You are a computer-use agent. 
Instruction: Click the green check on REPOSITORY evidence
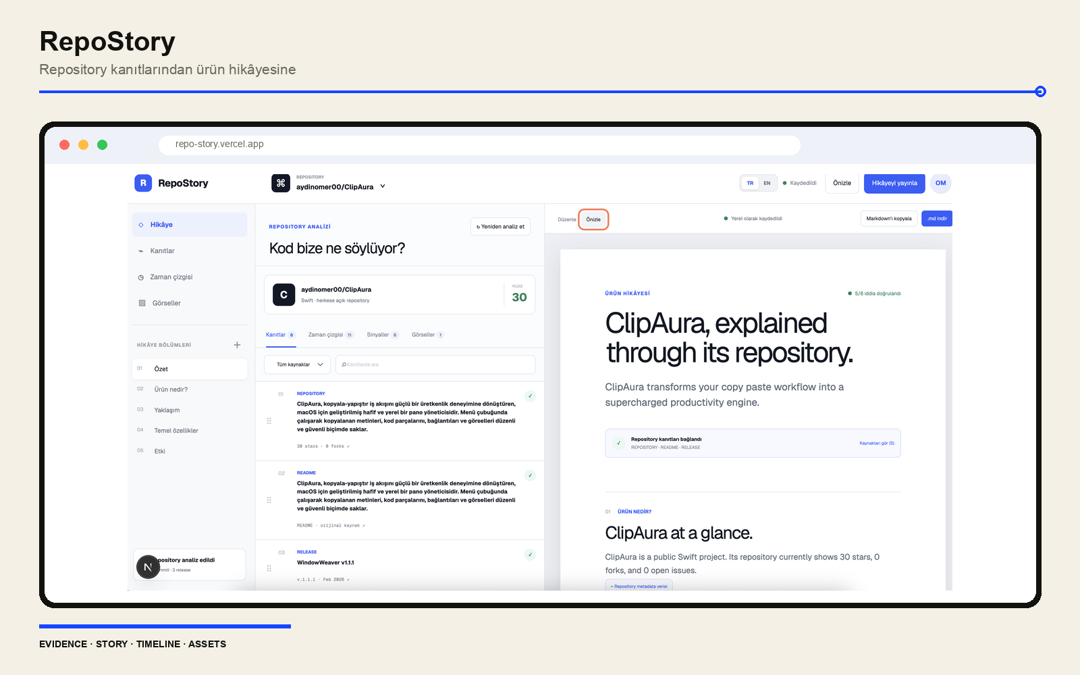click(x=531, y=396)
